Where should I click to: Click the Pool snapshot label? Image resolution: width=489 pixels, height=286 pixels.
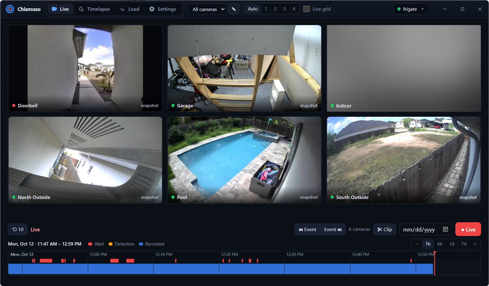click(309, 197)
